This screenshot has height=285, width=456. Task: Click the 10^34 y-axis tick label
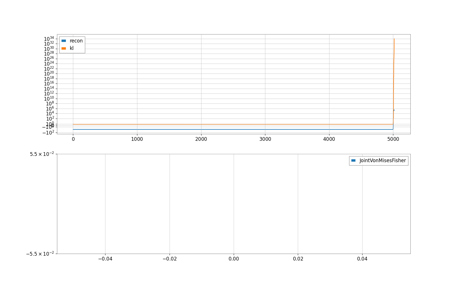click(x=49, y=38)
